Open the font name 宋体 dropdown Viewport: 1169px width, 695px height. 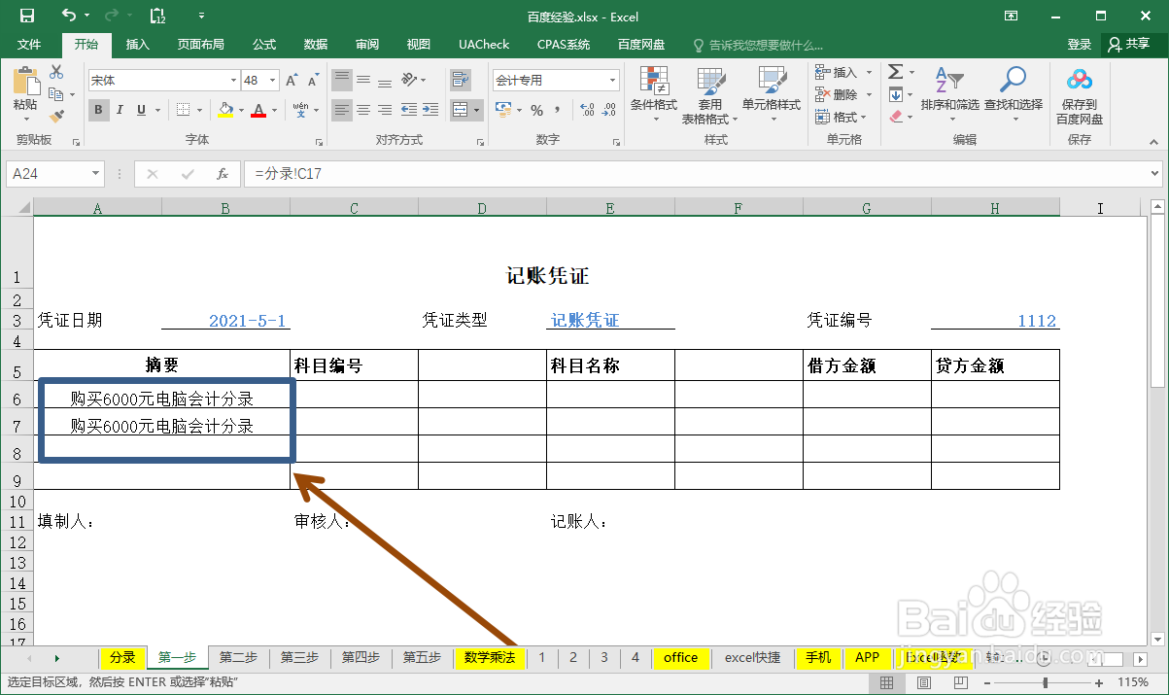point(233,81)
